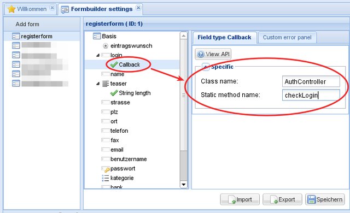Click the tree scrollbar down arrow

pyautogui.click(x=184, y=185)
